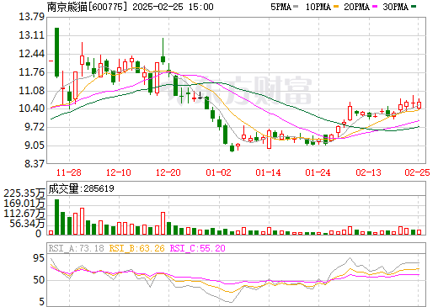Select the 01-24 date label
The width and height of the screenshot is (438, 307).
(318, 172)
